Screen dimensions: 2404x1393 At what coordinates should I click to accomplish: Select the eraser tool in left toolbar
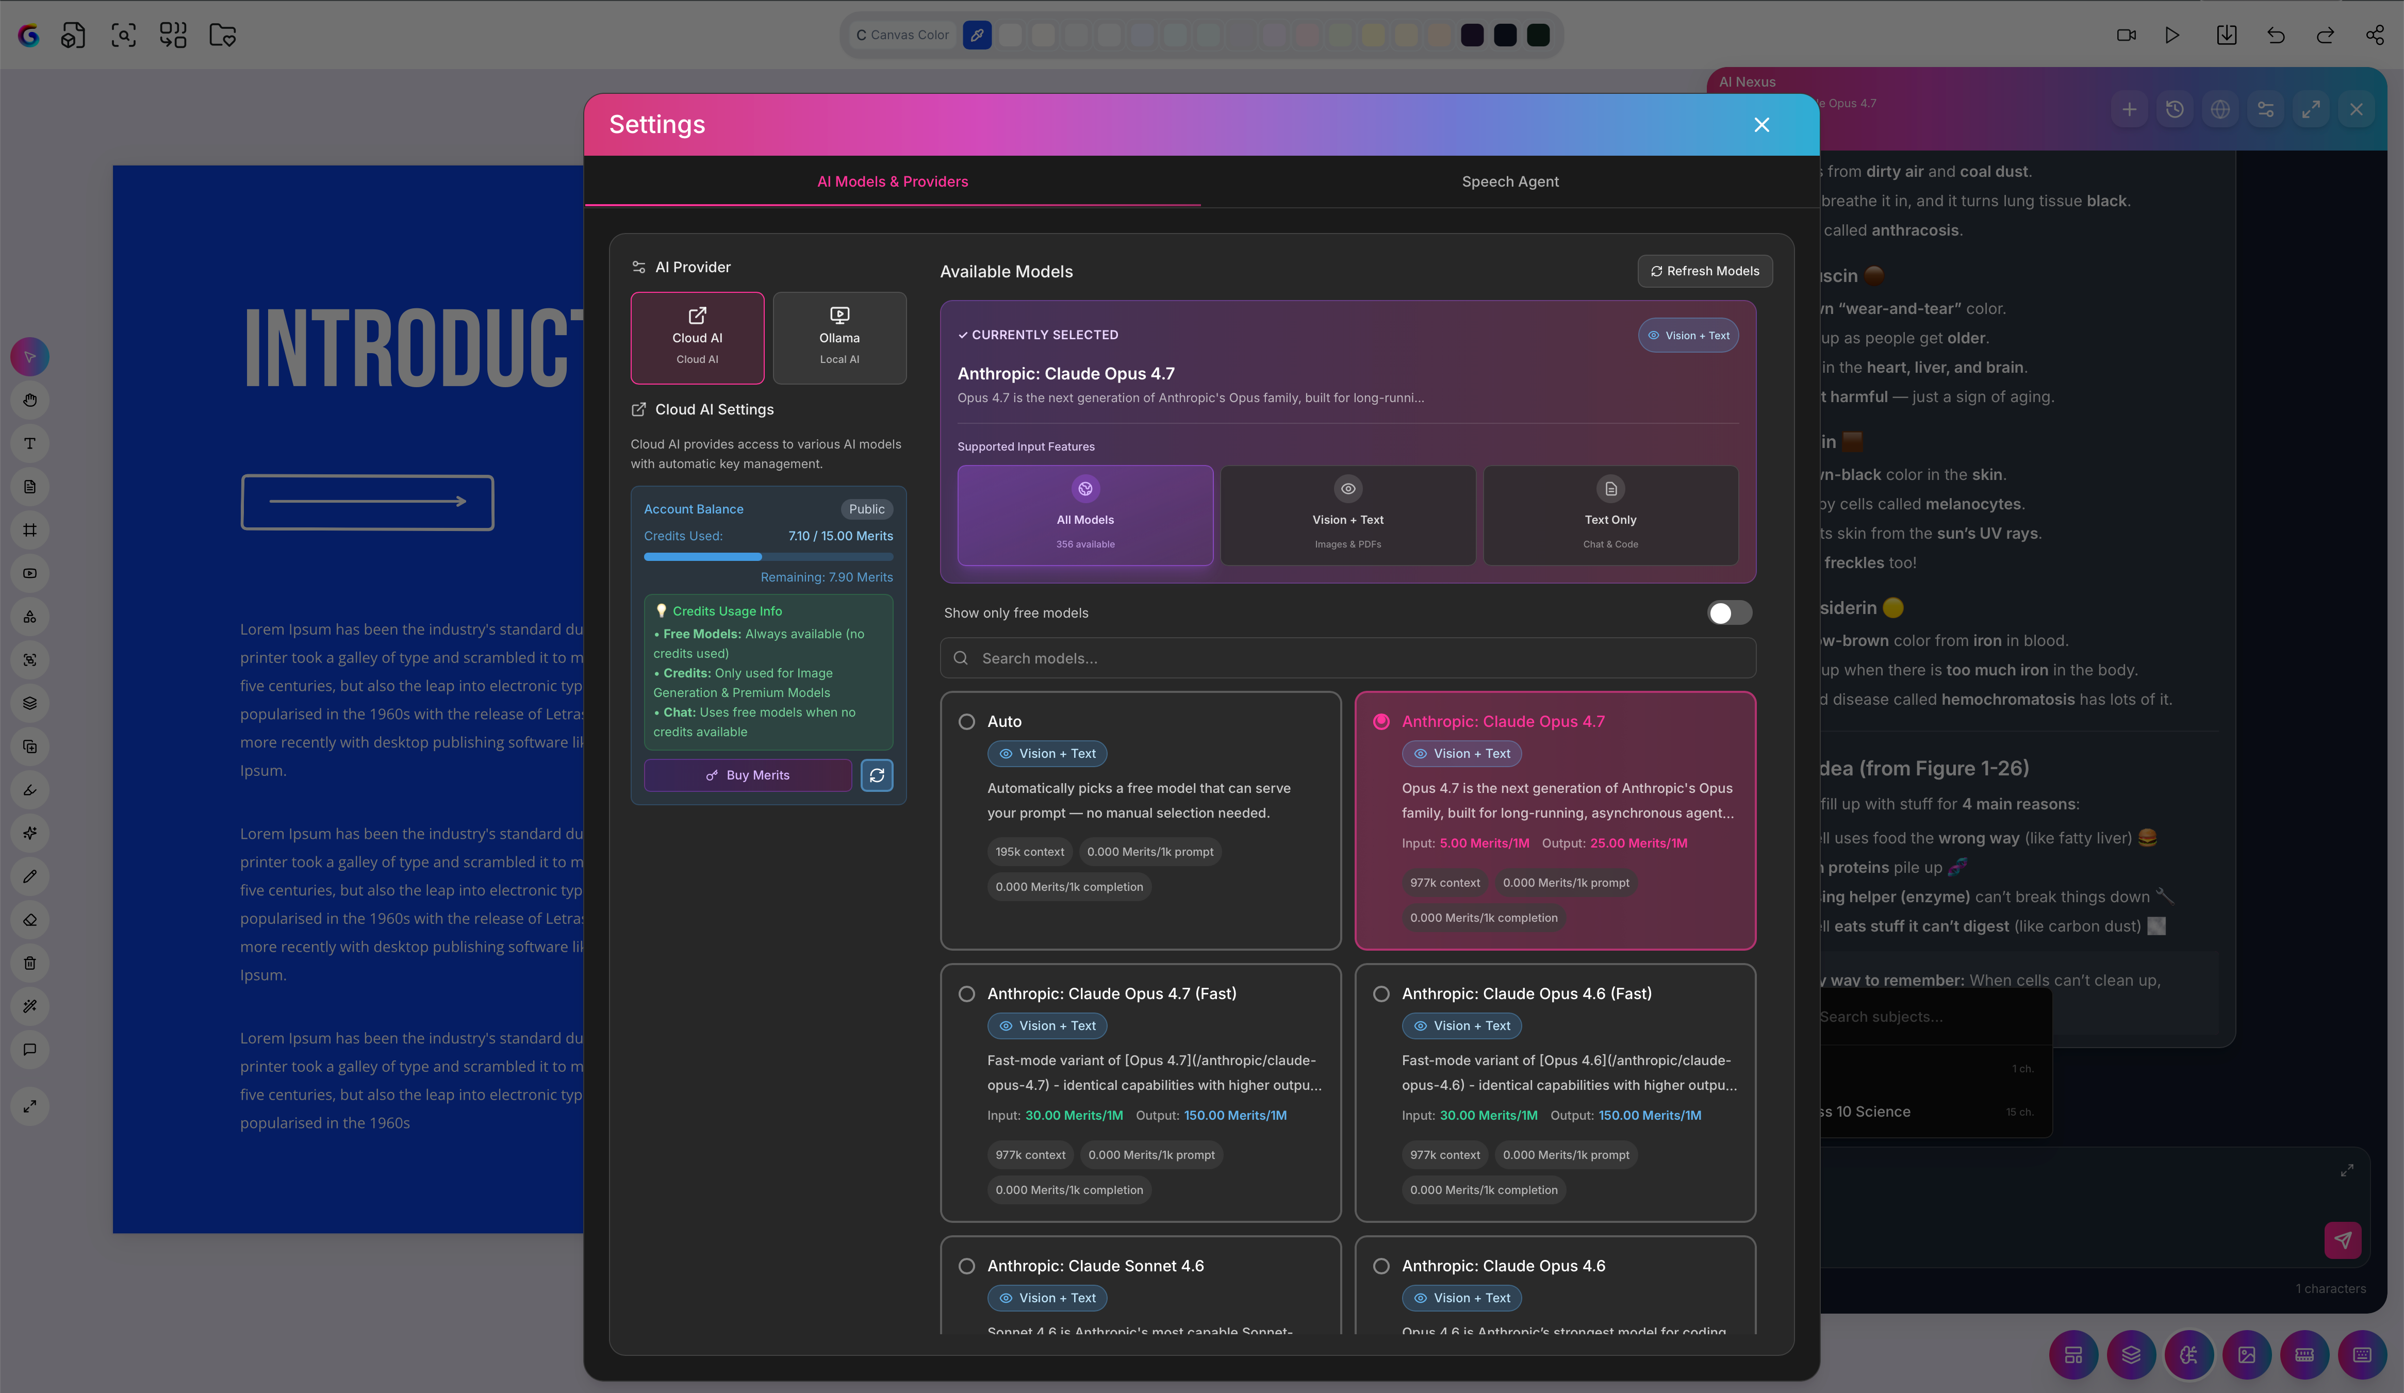[29, 920]
